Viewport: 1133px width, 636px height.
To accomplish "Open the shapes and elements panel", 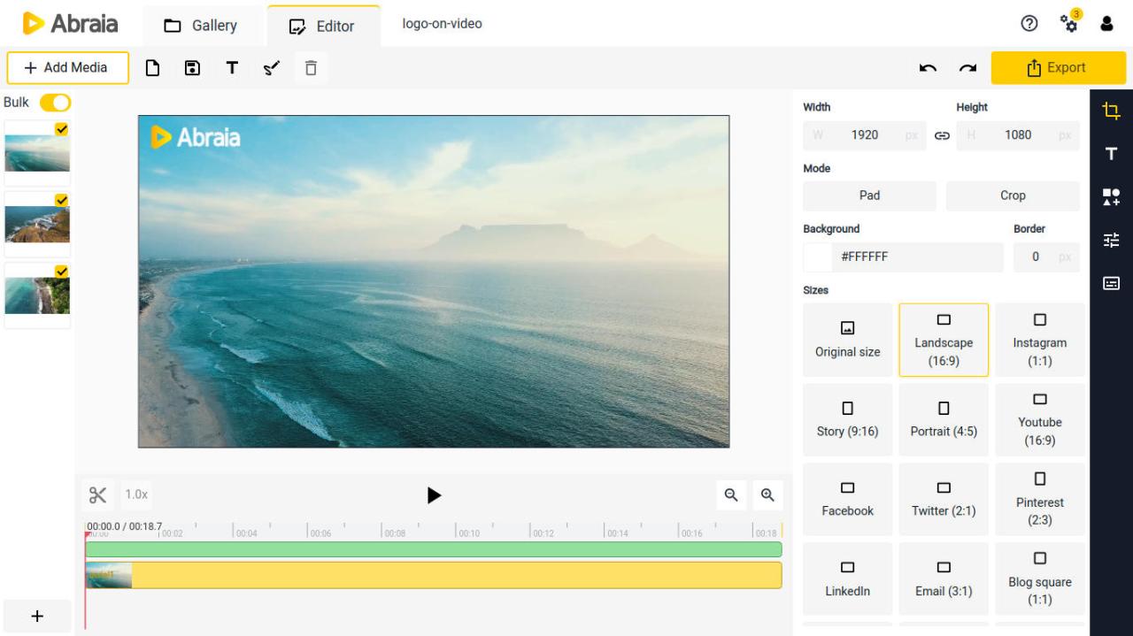I will [1111, 196].
